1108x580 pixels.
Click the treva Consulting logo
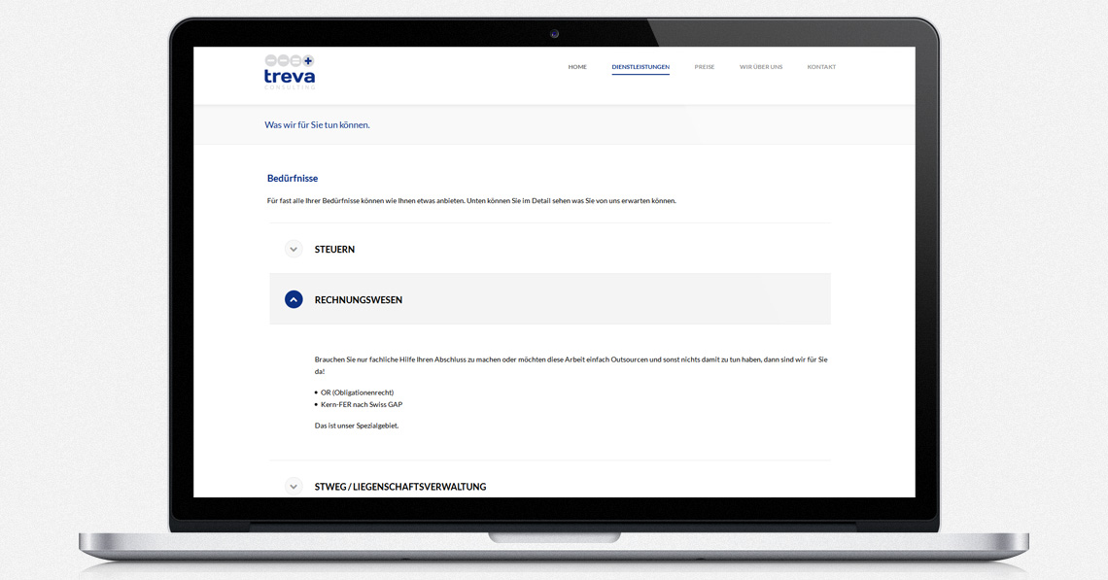tap(290, 73)
